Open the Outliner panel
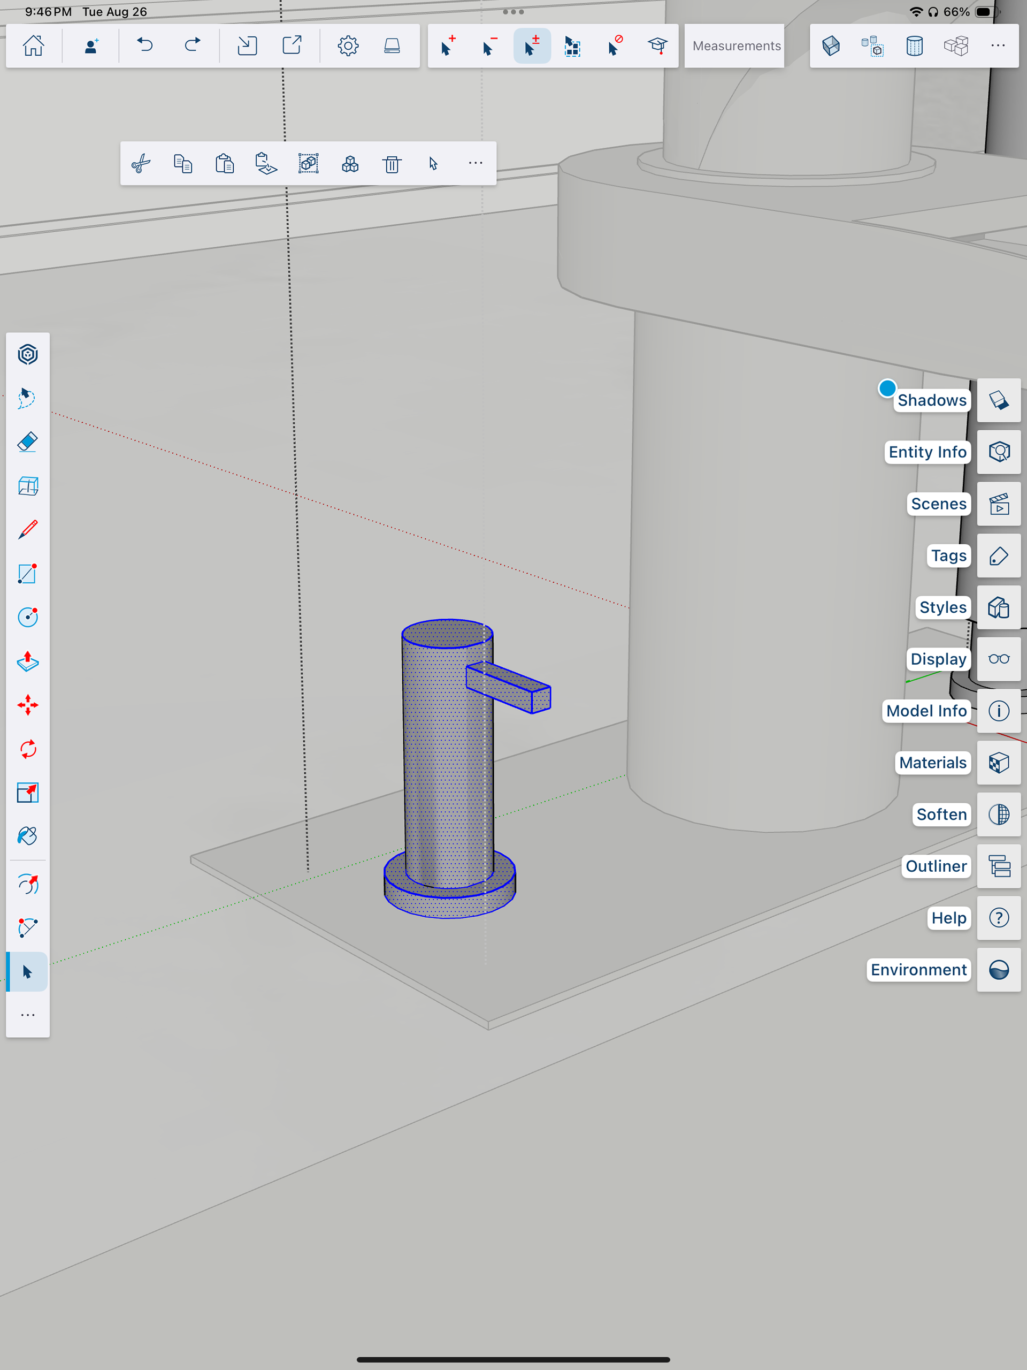 [999, 866]
